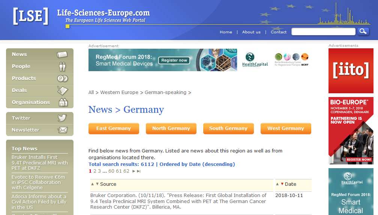This screenshot has width=378, height=215.
Task: Go to results page 2
Action: pos(95,171)
